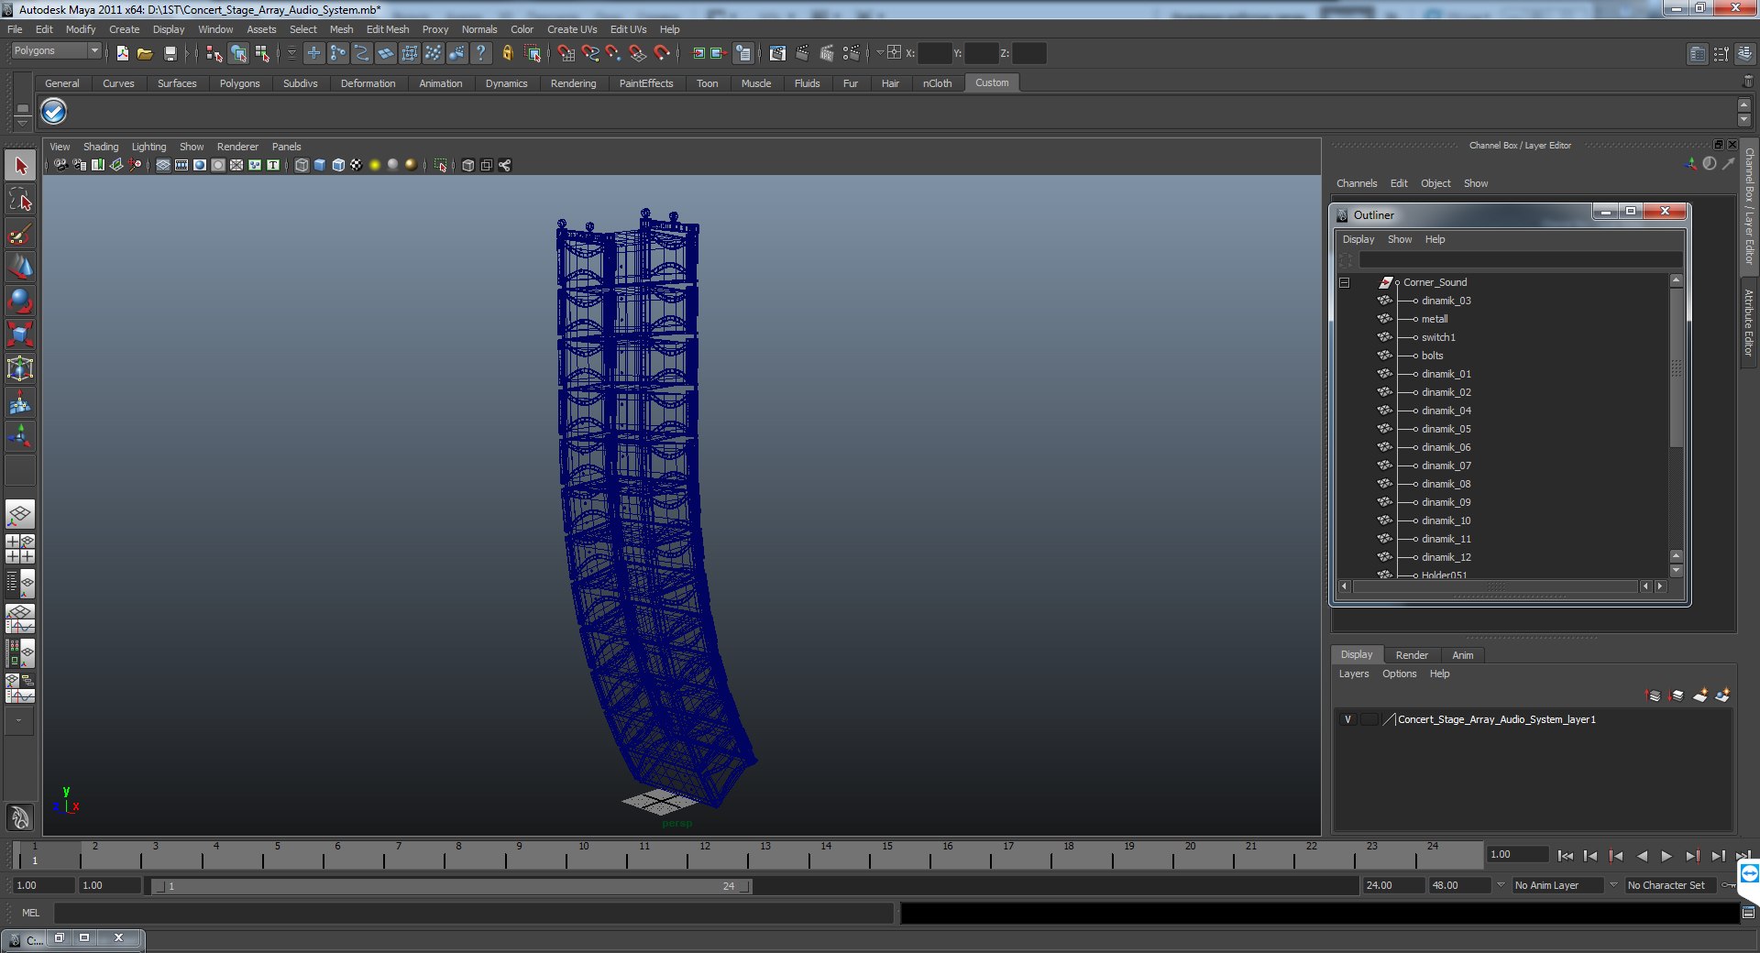
Task: Select dinamik_05 in the Outliner
Action: [x=1446, y=429]
